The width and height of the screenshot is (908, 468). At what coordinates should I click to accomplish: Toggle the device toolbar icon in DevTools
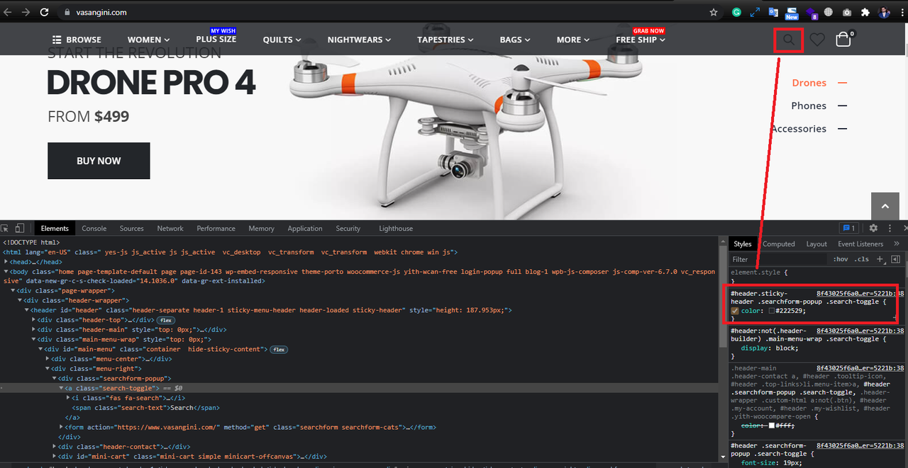coord(19,228)
